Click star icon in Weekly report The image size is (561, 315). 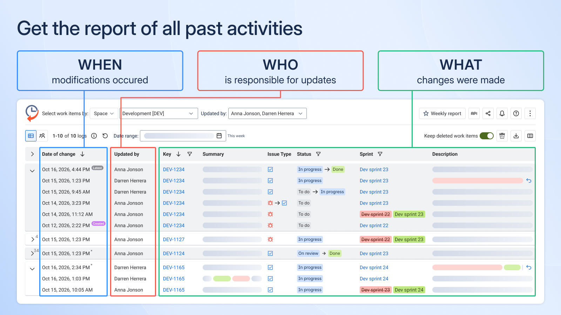[x=426, y=113]
